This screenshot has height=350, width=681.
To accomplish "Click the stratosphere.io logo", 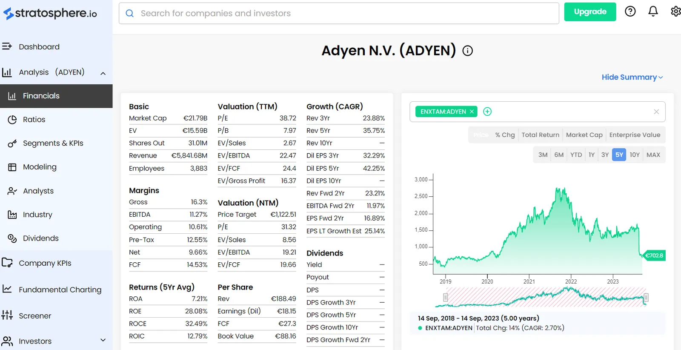I will pyautogui.click(x=50, y=14).
